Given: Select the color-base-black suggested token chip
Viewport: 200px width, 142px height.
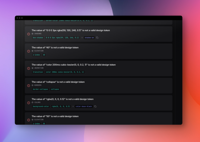Looking at the screenshot, I should [x=84, y=106].
